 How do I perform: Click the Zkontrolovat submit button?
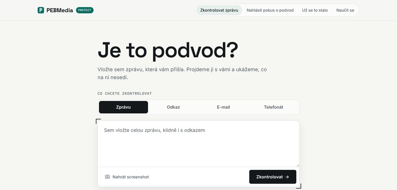[273, 177]
